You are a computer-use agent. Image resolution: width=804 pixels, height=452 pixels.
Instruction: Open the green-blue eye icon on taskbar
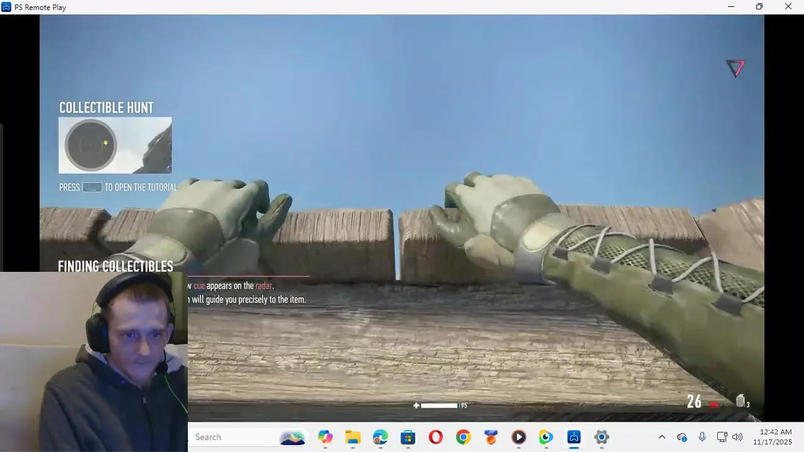click(x=546, y=437)
